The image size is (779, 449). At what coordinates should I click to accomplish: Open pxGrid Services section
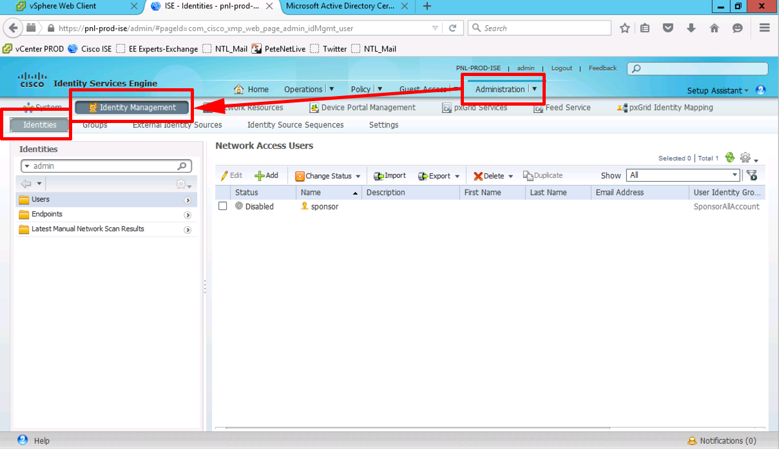[x=475, y=108]
